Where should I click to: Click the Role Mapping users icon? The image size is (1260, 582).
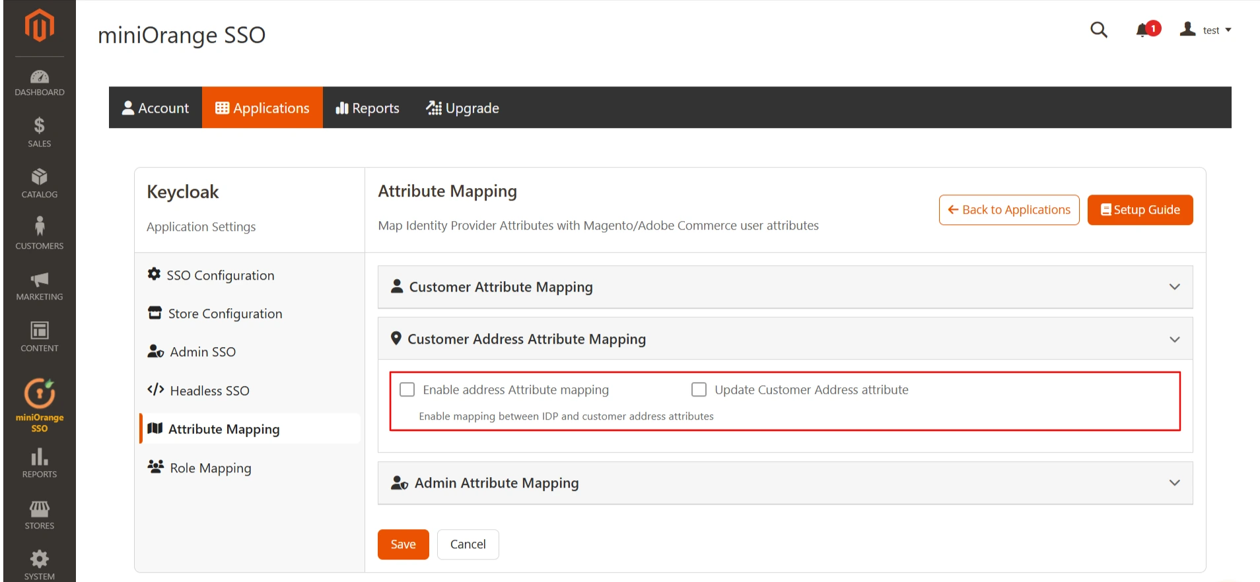(156, 467)
